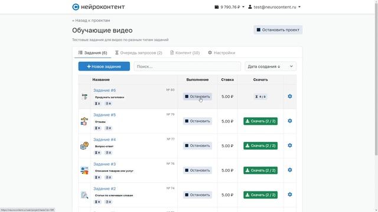Open the Задание #5 link
This screenshot has height=212, width=378.
105,115
